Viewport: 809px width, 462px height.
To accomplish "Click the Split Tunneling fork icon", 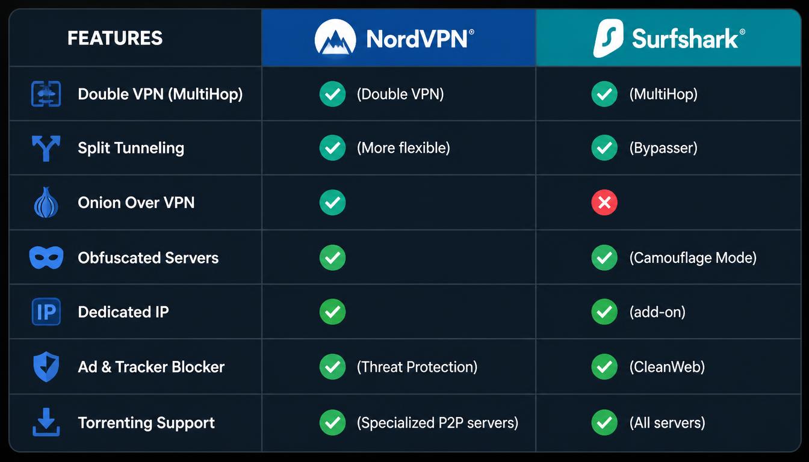I will tap(46, 149).
